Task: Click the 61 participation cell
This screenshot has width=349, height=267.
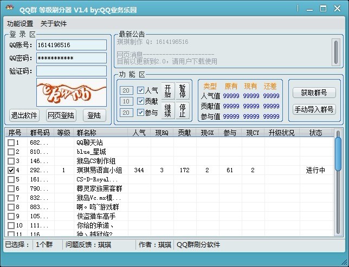Action: click(230, 171)
